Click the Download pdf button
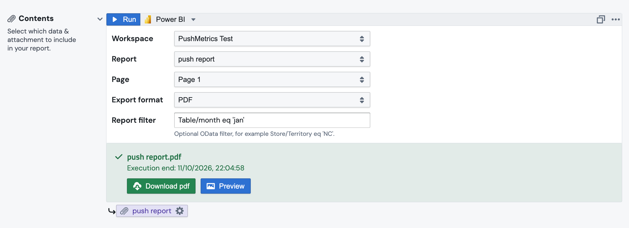Viewport: 629px width, 228px height. pos(161,186)
